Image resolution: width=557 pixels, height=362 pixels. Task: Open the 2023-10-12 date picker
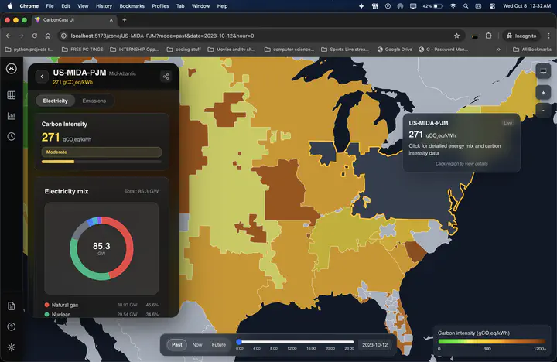pos(374,344)
